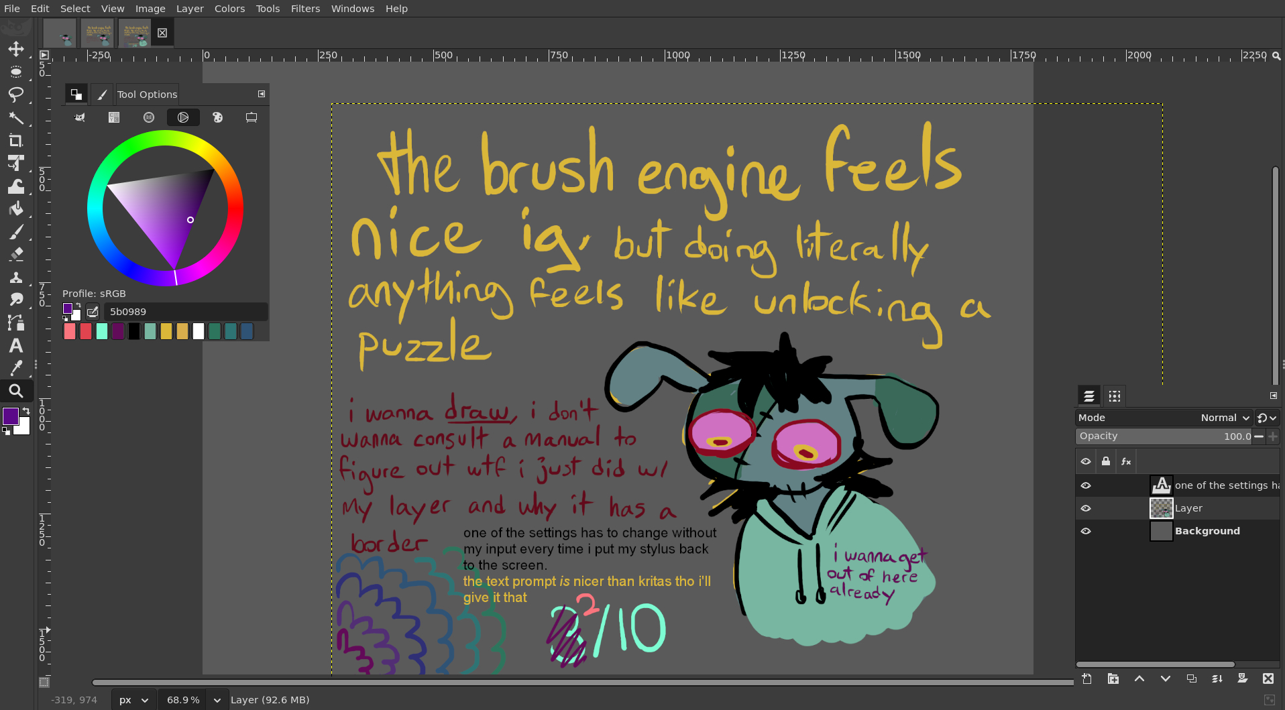Create a new layer from layers panel
Screen dimensions: 1285x710
click(x=1087, y=678)
